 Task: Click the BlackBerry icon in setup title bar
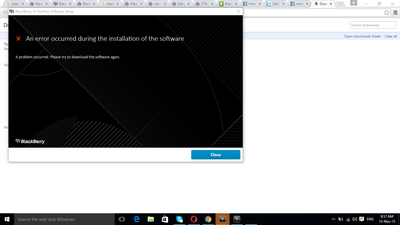click(12, 11)
